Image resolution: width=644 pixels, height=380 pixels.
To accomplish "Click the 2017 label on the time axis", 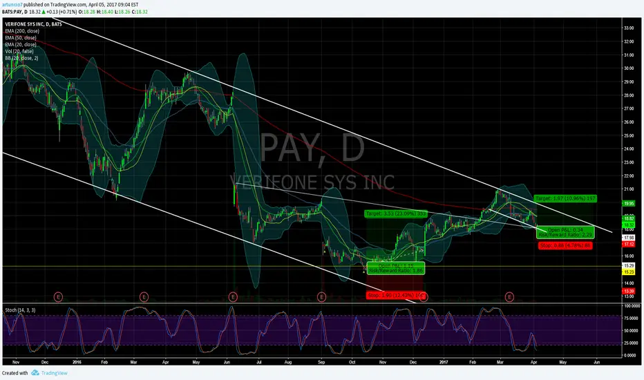I will pyautogui.click(x=444, y=362).
